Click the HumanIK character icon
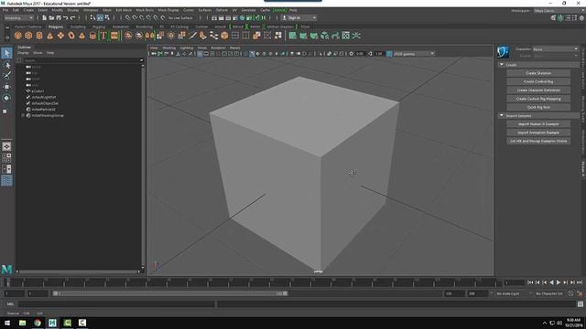 503,52
